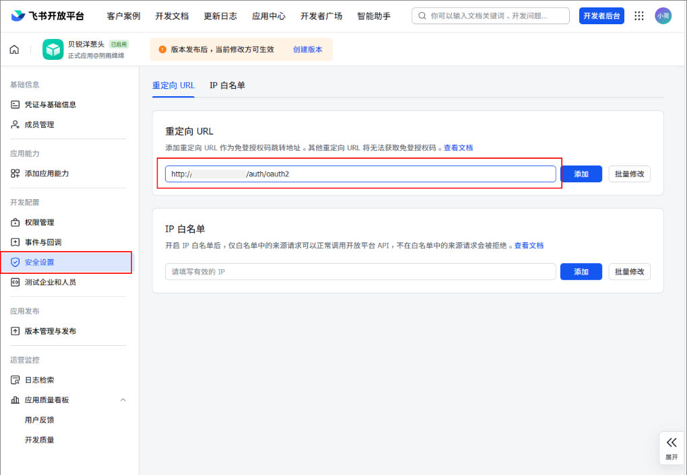The height and width of the screenshot is (475, 687).
Task: Click the document search box at the top
Action: 489,15
